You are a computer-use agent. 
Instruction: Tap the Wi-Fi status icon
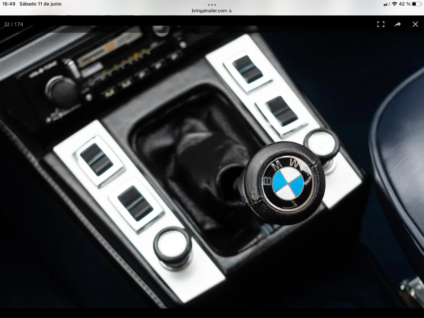click(395, 4)
